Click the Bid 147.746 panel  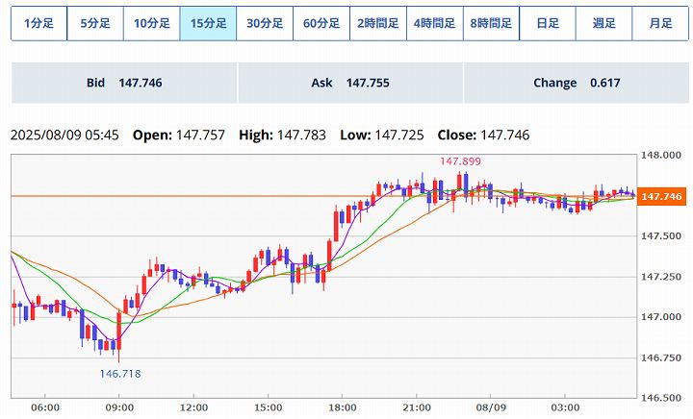pyautogui.click(x=124, y=83)
